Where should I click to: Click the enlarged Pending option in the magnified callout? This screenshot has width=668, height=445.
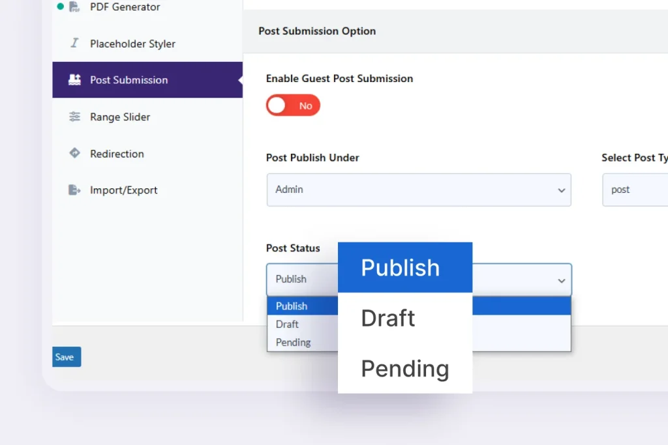(x=405, y=368)
